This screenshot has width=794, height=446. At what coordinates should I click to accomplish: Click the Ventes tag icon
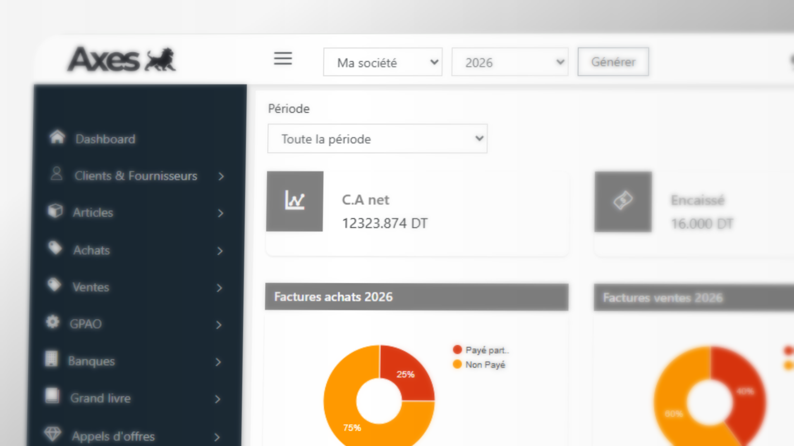[54, 285]
